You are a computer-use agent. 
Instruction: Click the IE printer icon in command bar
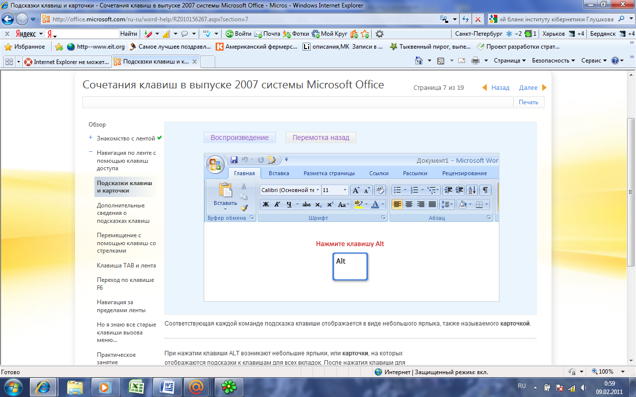point(475,61)
